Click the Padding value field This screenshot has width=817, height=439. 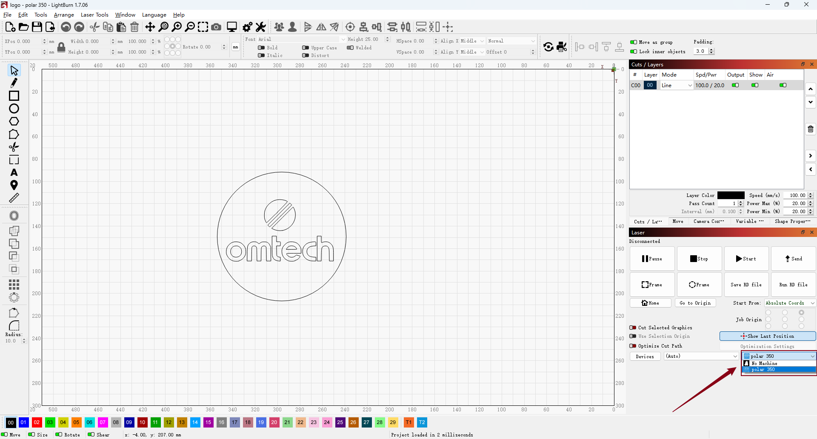(x=701, y=51)
